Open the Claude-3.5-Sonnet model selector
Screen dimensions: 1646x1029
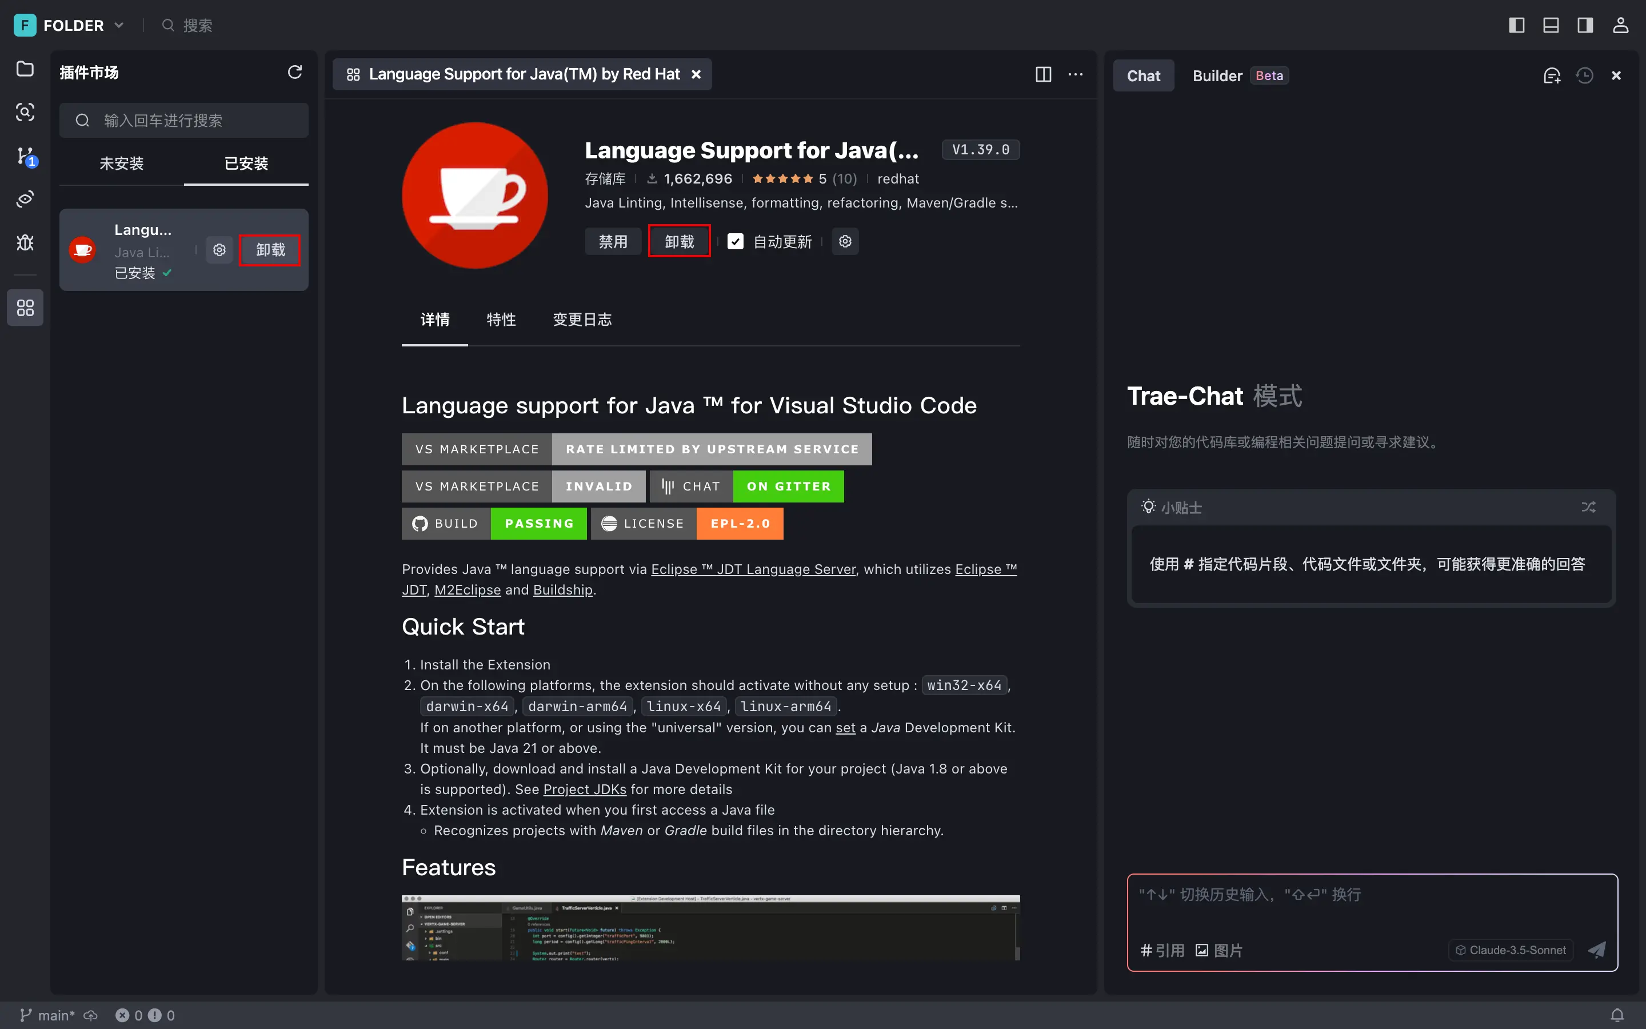tap(1511, 950)
